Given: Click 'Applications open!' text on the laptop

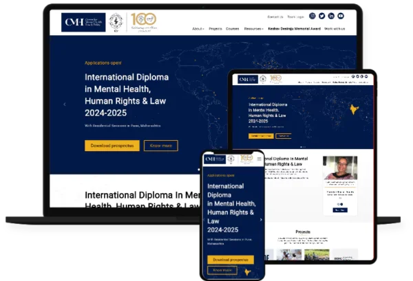Looking at the screenshot, I should click(103, 63).
